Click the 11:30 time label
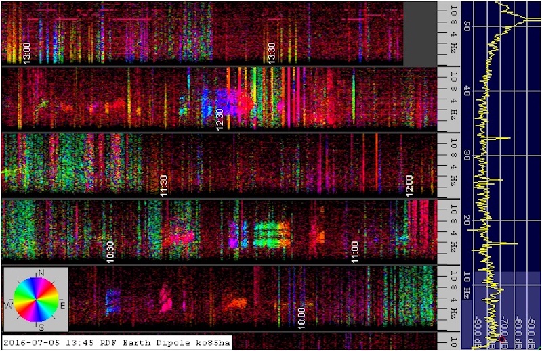Image resolution: width=542 pixels, height=351 pixels. [x=163, y=185]
